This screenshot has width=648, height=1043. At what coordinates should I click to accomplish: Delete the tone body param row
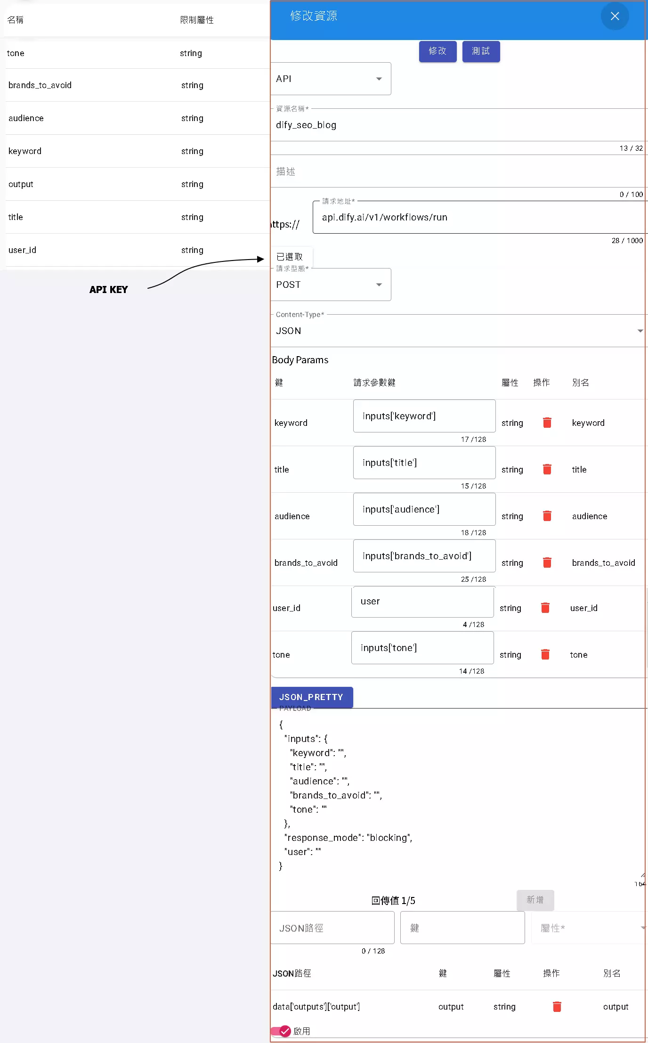pyautogui.click(x=545, y=654)
